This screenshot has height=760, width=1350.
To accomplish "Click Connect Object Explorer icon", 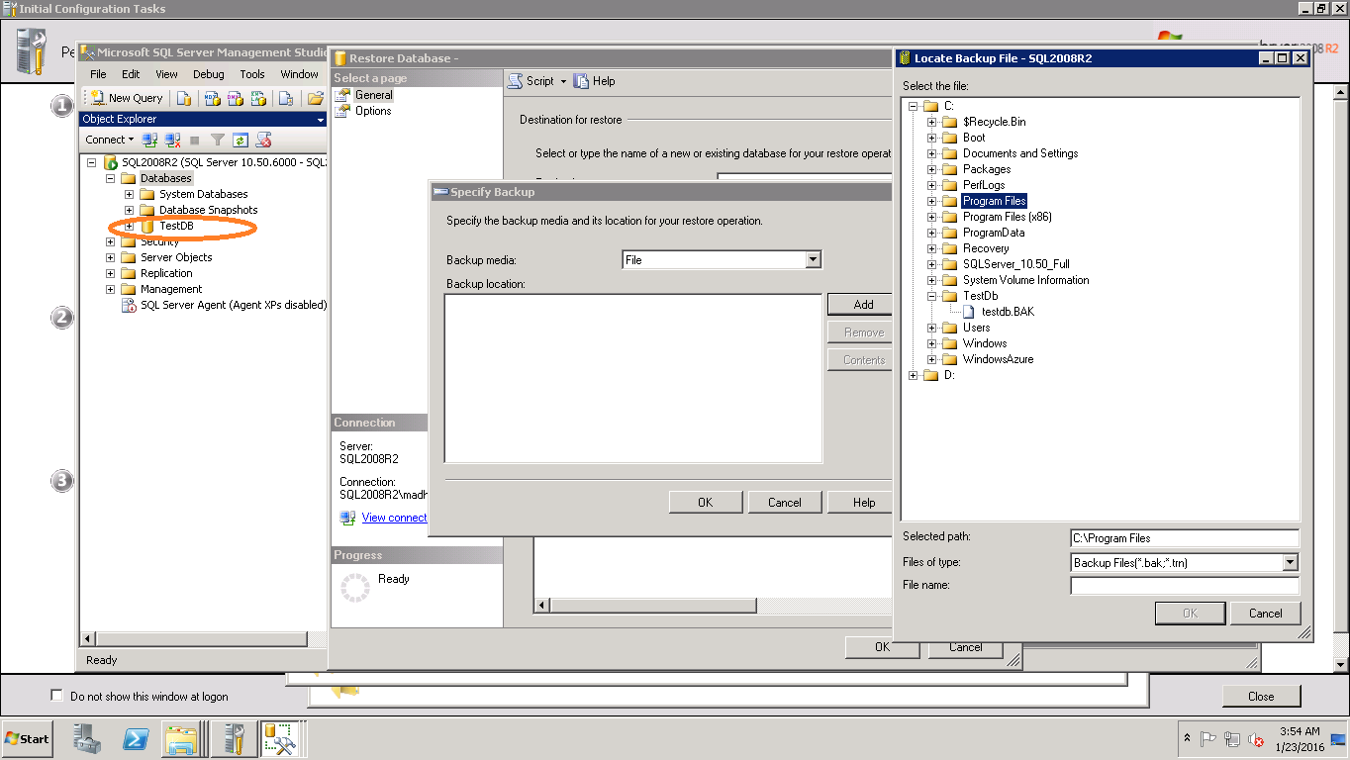I will click(x=150, y=140).
